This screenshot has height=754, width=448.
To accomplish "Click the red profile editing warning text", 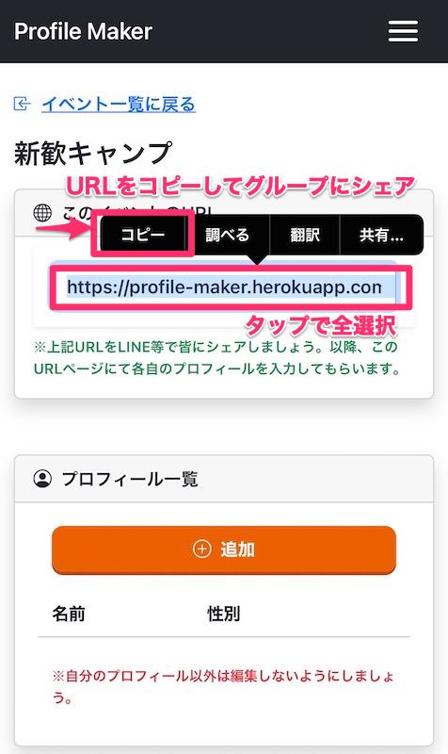I will pos(223,686).
